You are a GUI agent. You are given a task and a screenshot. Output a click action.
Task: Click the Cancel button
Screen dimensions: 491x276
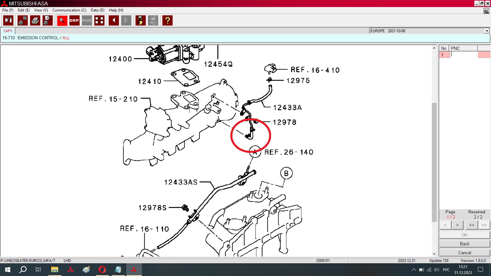pos(464,253)
